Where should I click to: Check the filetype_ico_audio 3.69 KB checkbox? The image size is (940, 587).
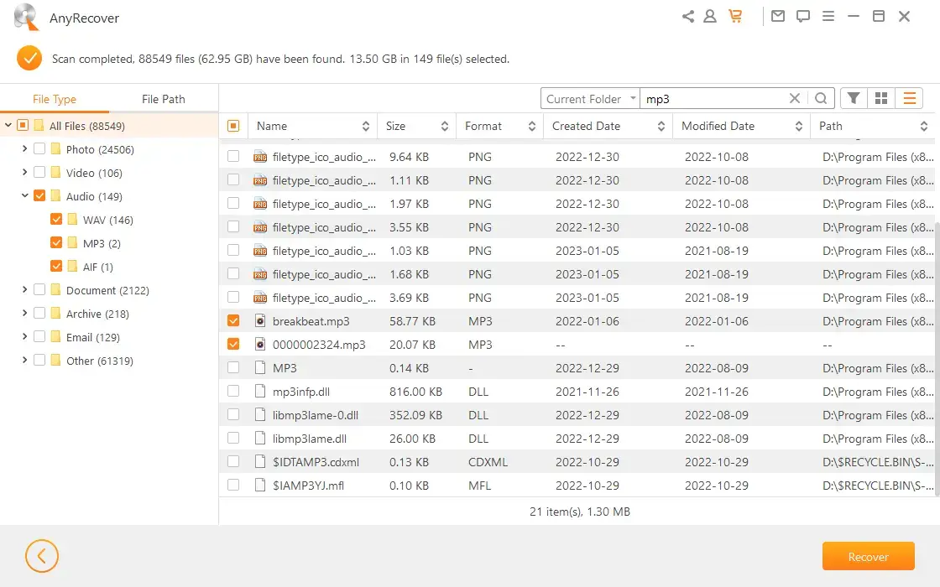pyautogui.click(x=233, y=297)
